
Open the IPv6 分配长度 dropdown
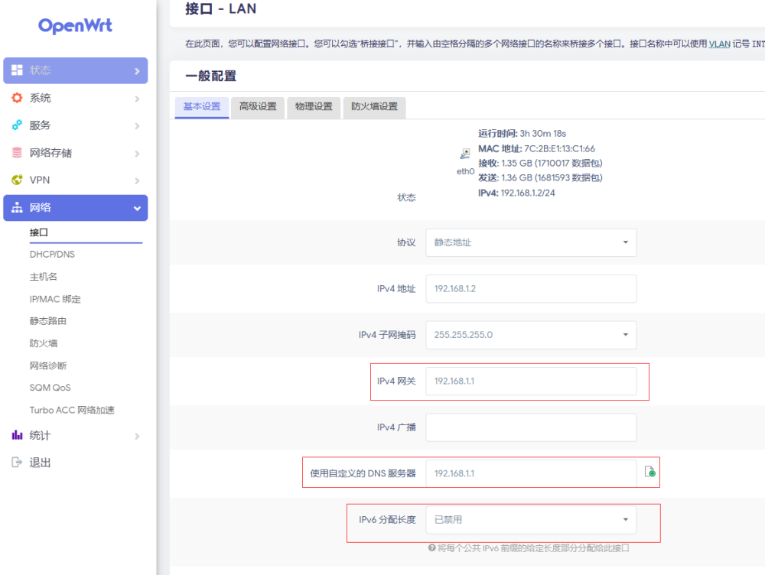coord(531,520)
